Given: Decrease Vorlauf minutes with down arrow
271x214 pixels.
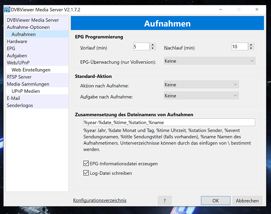Looking at the screenshot, I should [153, 48].
